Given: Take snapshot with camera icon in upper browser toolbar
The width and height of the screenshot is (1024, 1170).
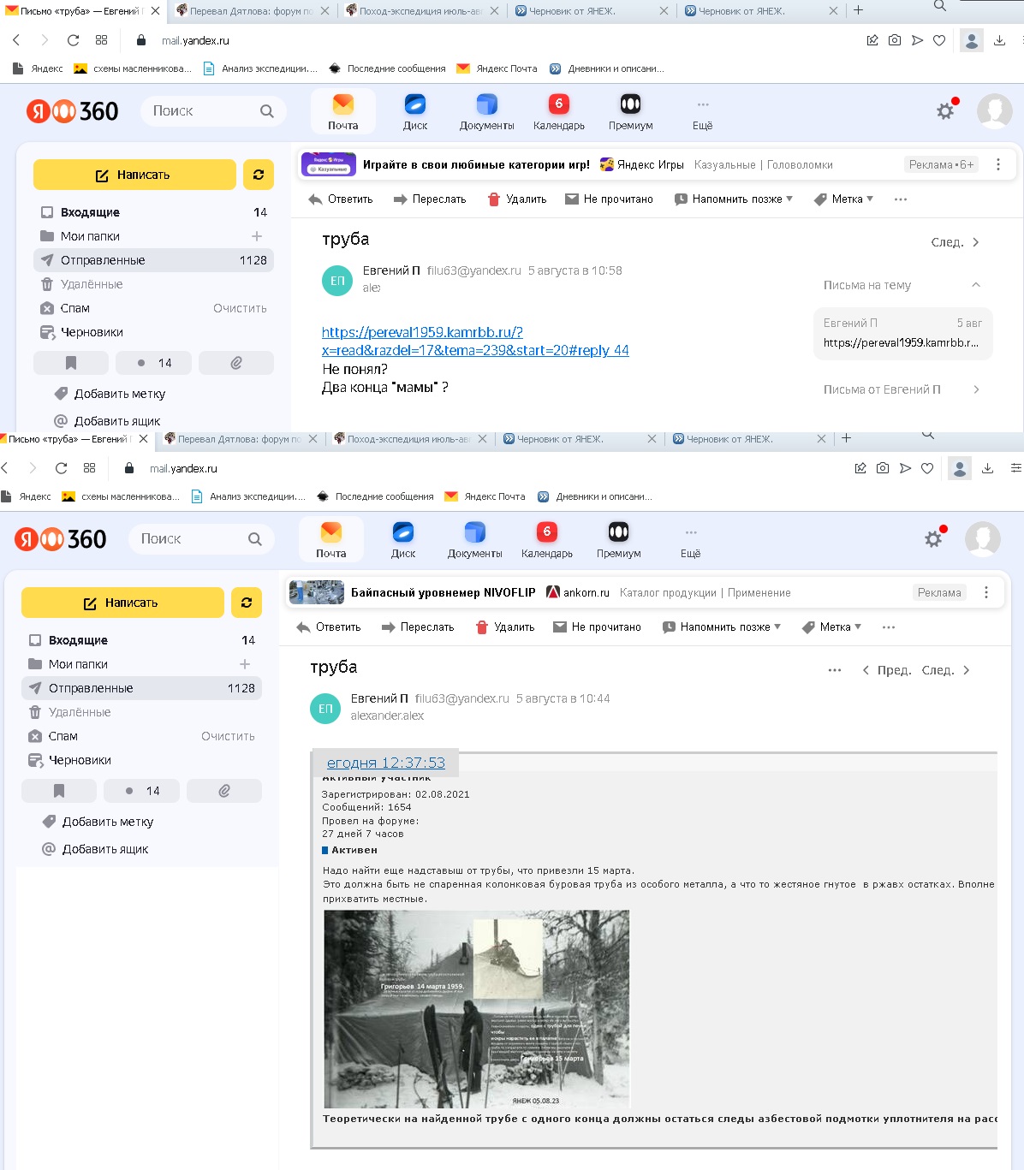Looking at the screenshot, I should (895, 40).
